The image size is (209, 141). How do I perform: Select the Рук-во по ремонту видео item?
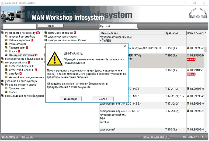click(x=20, y=85)
